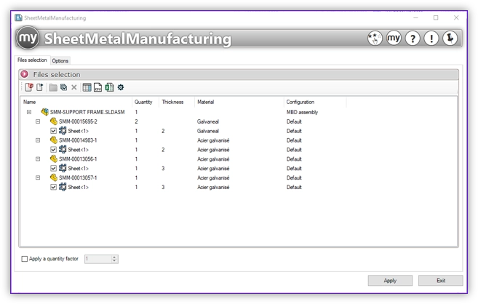This screenshot has width=478, height=304.
Task: Click the X remove toolbar icon
Action: 73,87
